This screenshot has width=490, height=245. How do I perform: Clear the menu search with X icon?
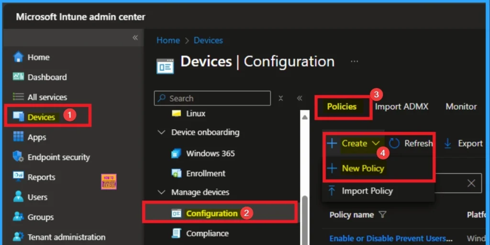click(280, 99)
